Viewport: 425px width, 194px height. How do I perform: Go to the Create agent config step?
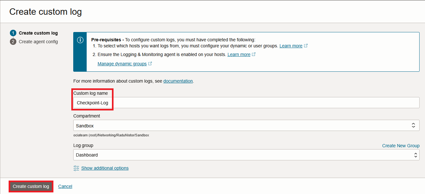[x=38, y=42]
